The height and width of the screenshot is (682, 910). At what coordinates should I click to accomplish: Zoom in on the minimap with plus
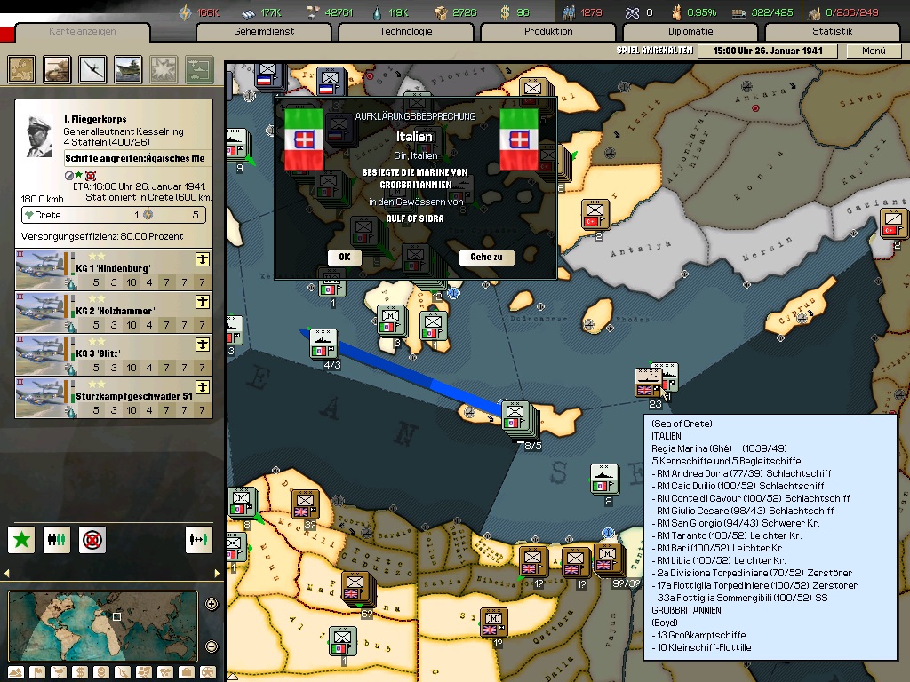coord(212,605)
